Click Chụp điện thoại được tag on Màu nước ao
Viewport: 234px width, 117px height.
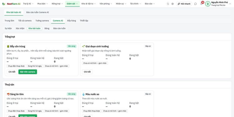92,111
